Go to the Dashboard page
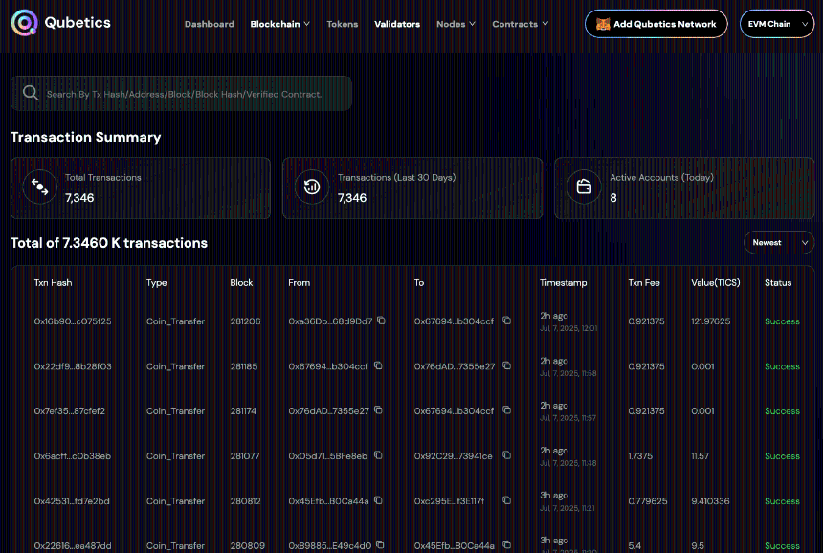Viewport: 823px width, 553px height. click(209, 24)
